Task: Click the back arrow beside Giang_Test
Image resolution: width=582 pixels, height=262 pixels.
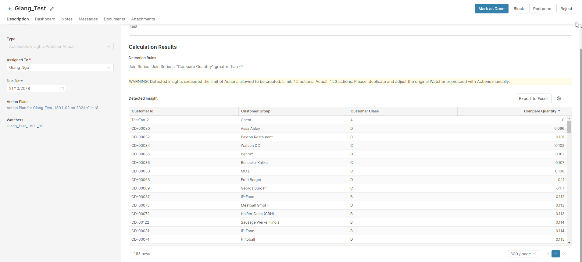Action: pos(10,9)
